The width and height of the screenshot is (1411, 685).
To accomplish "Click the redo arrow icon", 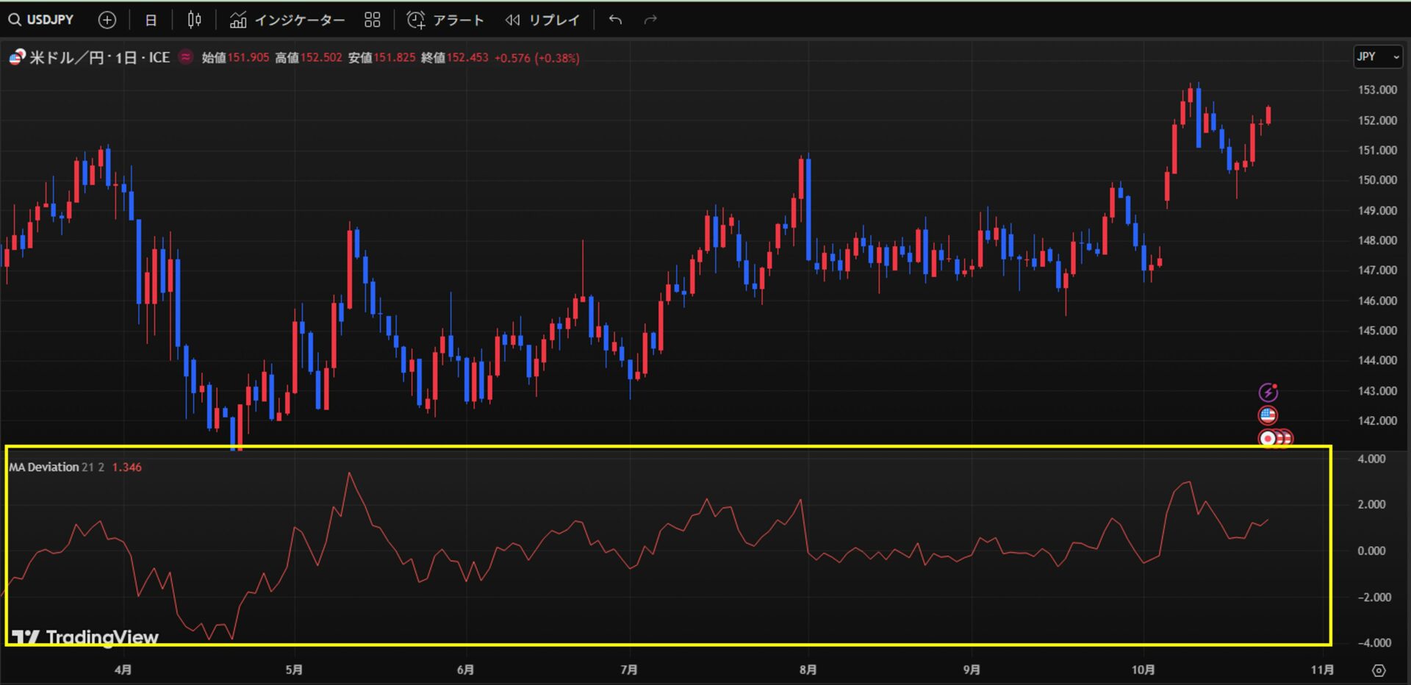I will coord(650,20).
